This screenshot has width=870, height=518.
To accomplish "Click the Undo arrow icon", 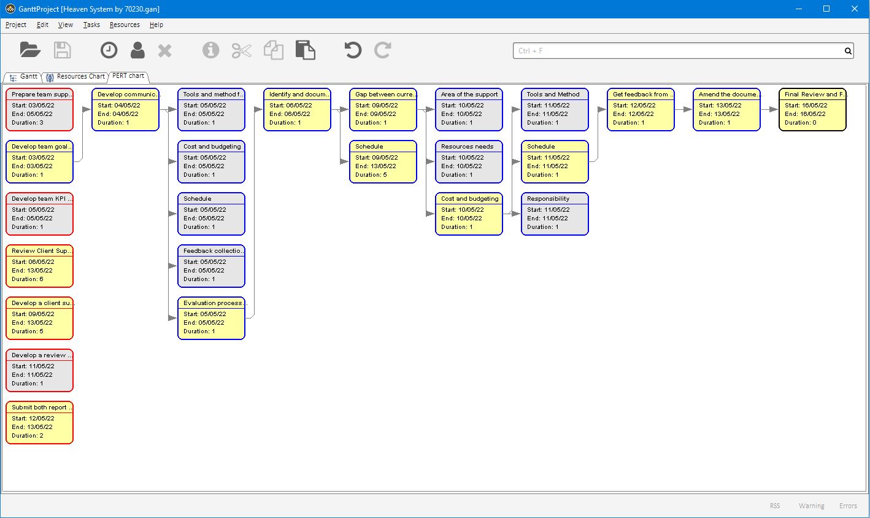I will tap(353, 50).
